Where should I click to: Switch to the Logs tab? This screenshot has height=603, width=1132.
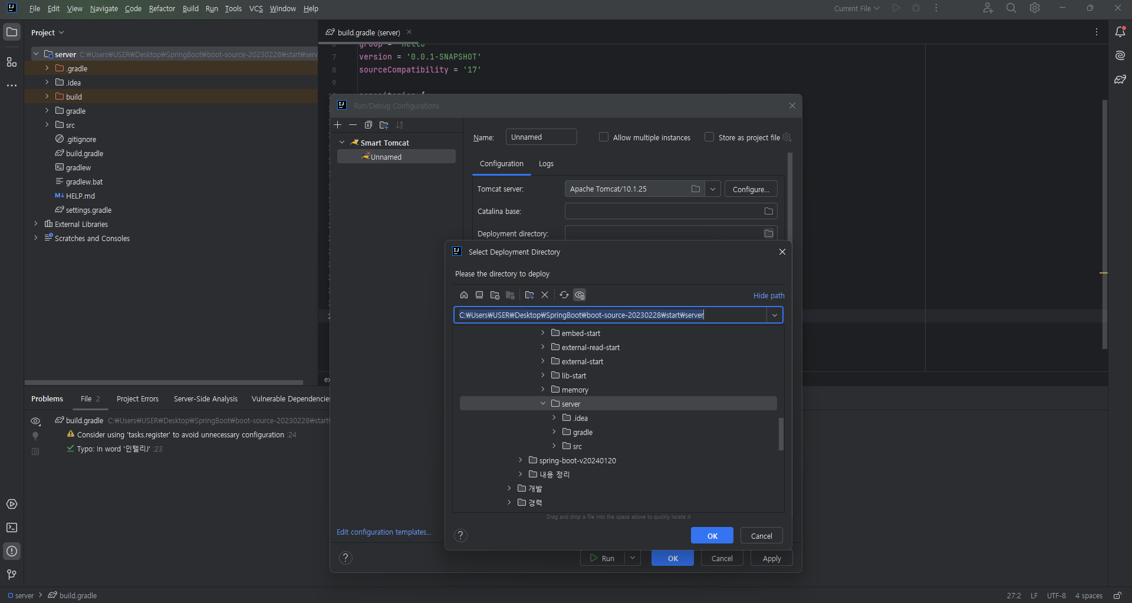[x=546, y=164]
